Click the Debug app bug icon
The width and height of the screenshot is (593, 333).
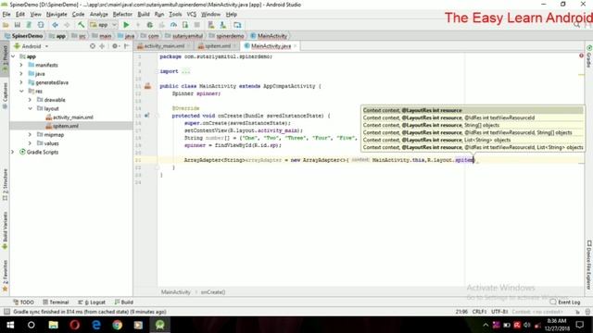click(150, 25)
